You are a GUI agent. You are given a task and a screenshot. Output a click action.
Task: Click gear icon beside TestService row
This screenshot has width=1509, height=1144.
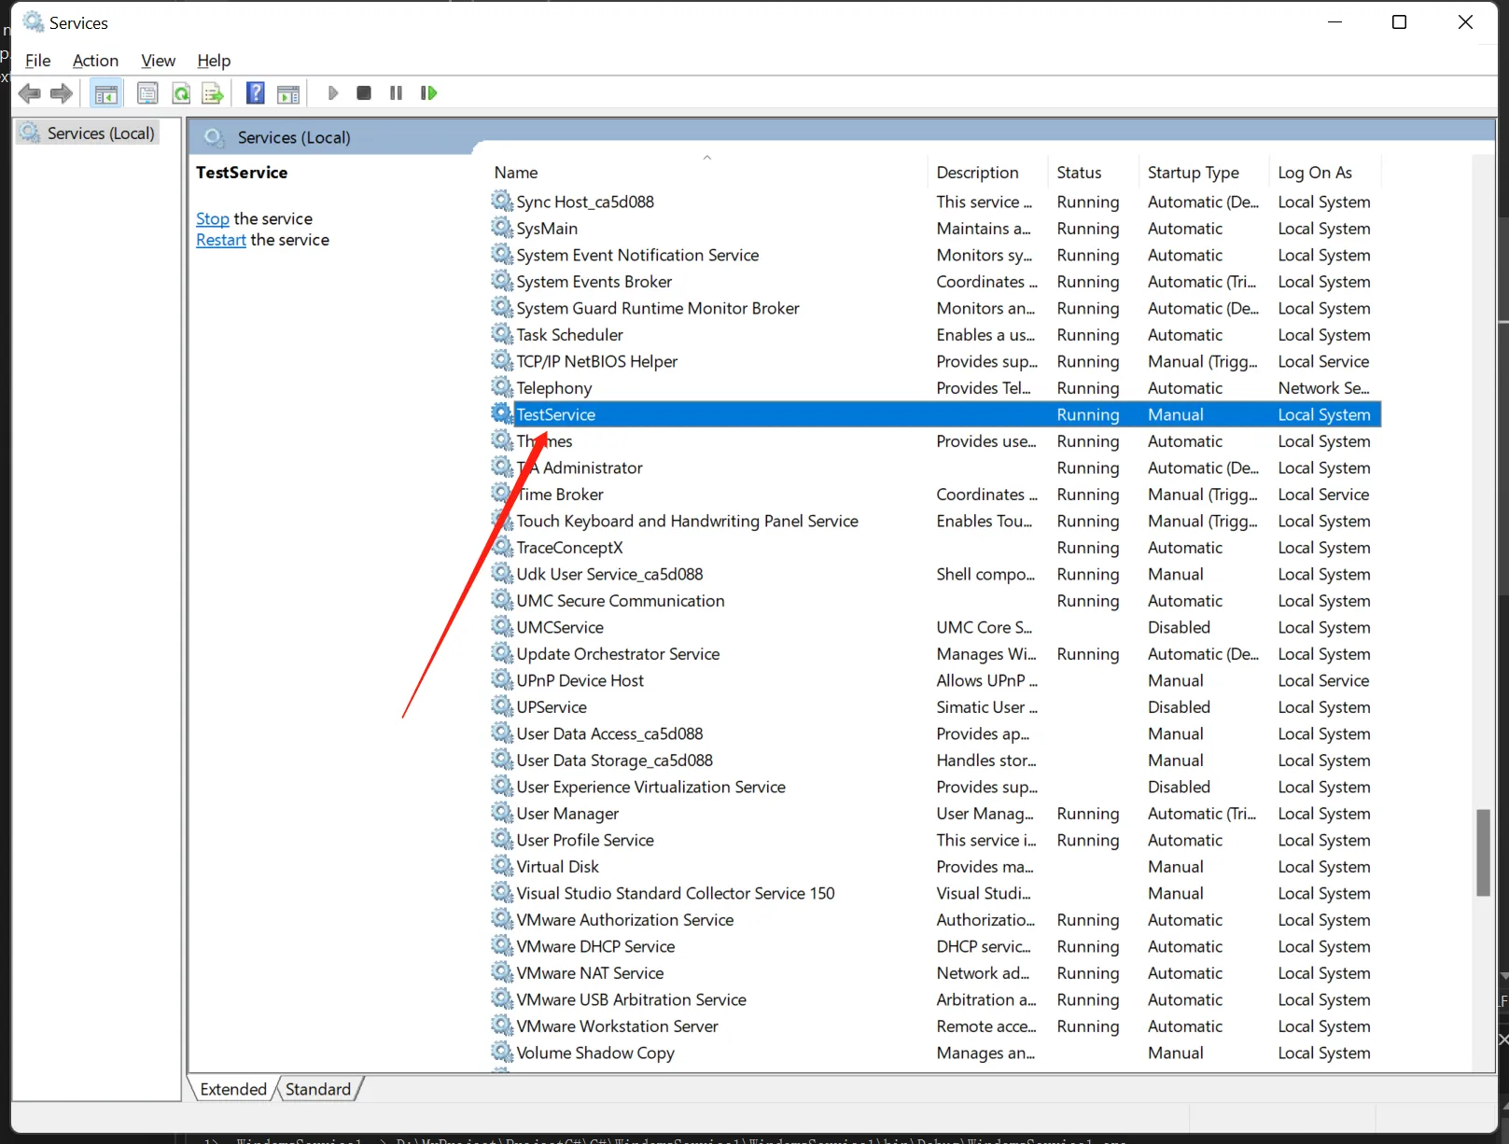point(502,413)
